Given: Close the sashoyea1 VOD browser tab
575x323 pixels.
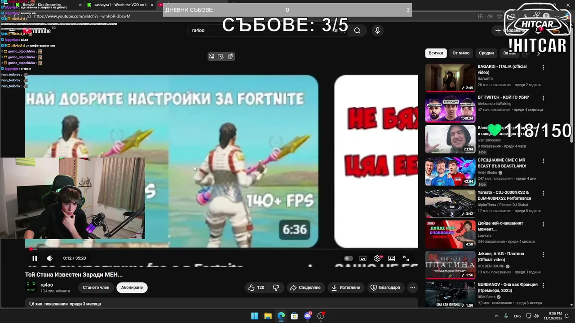Looking at the screenshot, I should (x=152, y=5).
